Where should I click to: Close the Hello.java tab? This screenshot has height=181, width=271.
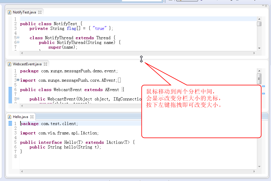tap(32, 117)
